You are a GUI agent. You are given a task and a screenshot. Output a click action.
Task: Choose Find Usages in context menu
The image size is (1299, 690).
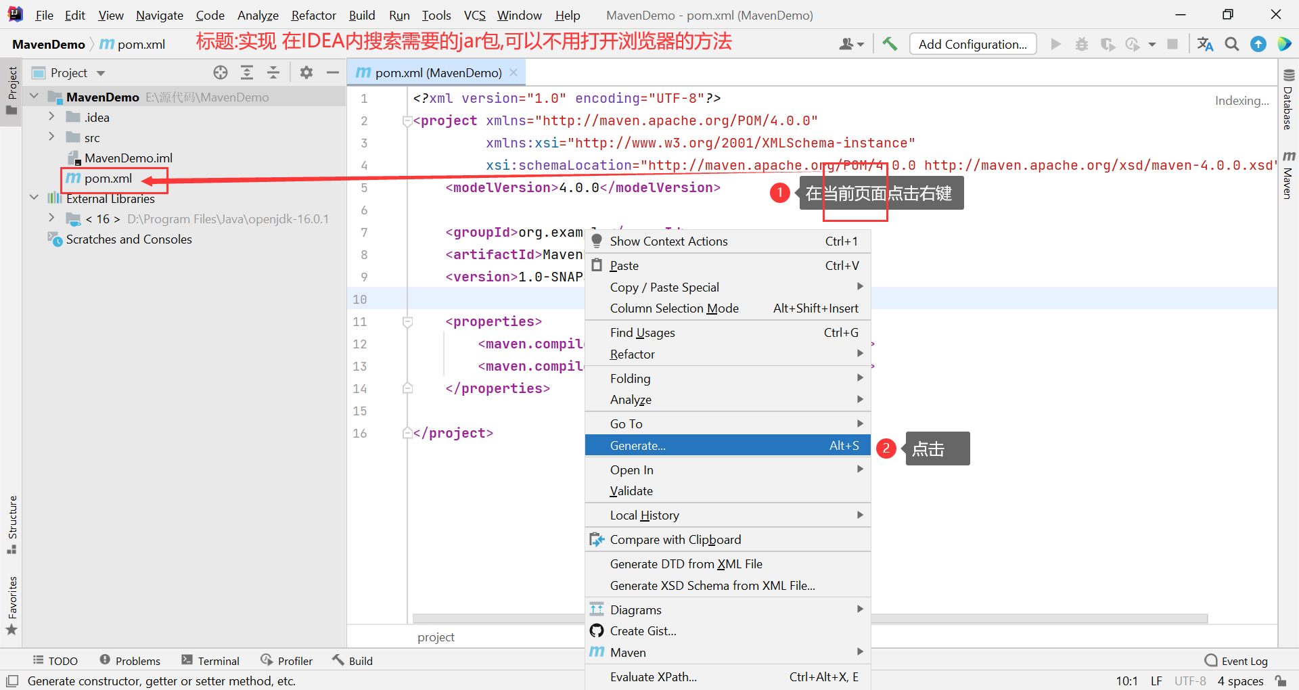pos(727,332)
